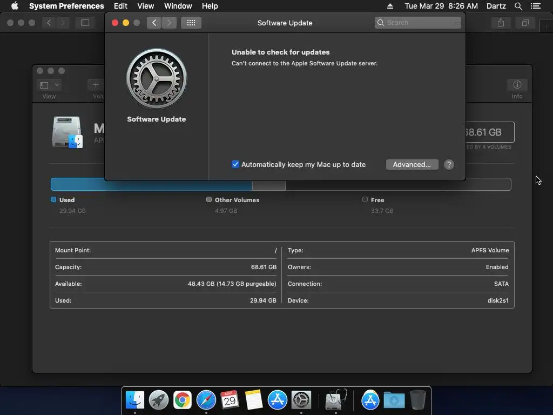Open Calendar from the Dock
This screenshot has height=415, width=553.
(x=230, y=400)
